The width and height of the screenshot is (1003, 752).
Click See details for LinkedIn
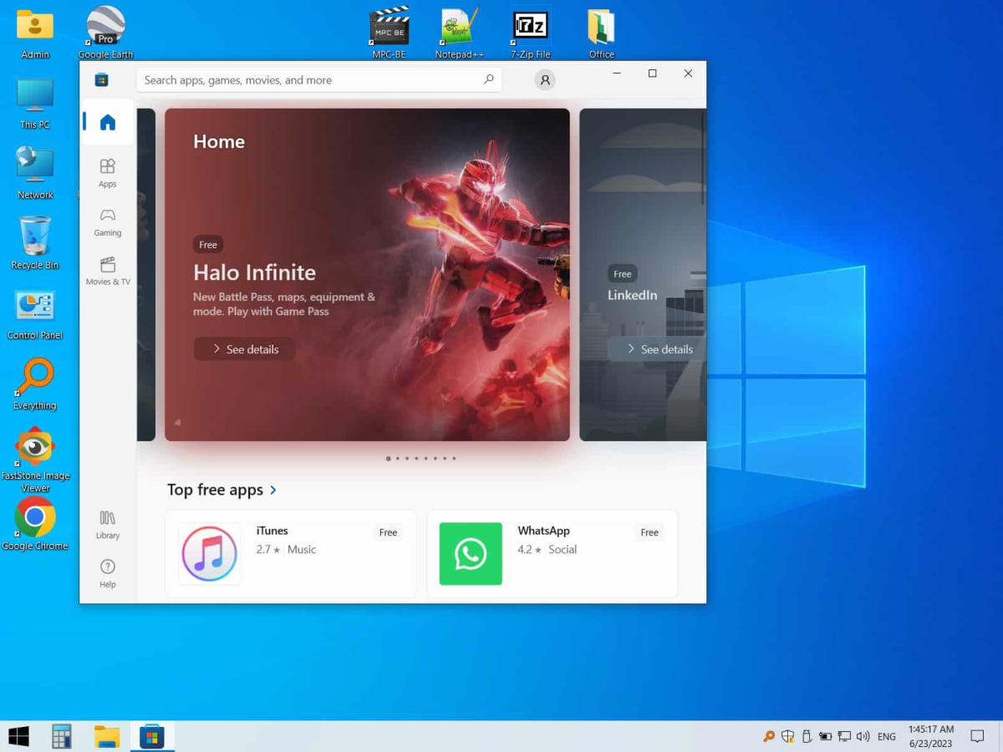click(659, 349)
